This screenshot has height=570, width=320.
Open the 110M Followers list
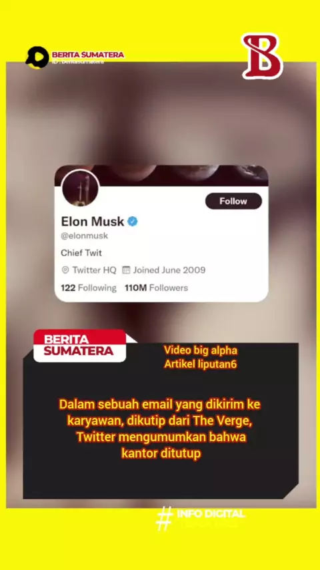156,288
